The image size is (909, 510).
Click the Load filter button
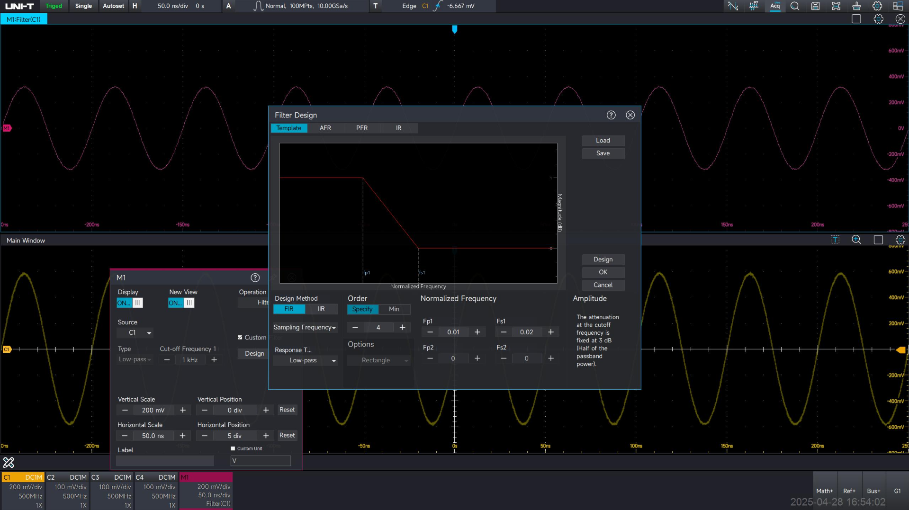pos(603,141)
